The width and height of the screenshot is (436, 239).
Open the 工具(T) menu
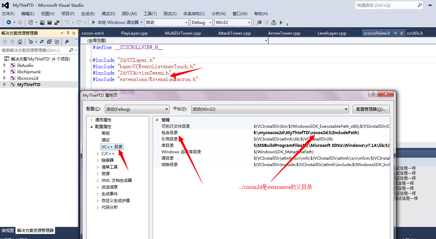coord(150,13)
